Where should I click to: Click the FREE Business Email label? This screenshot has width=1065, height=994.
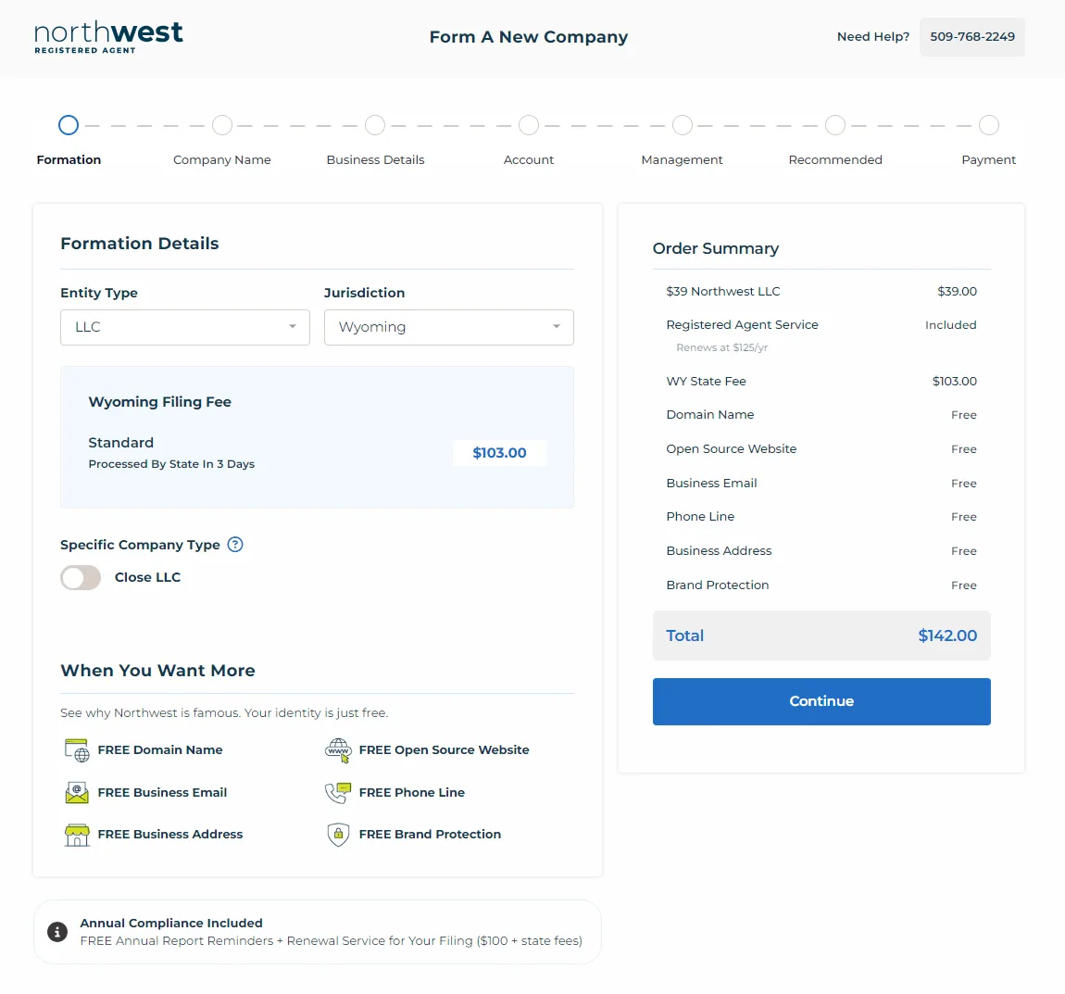click(162, 792)
